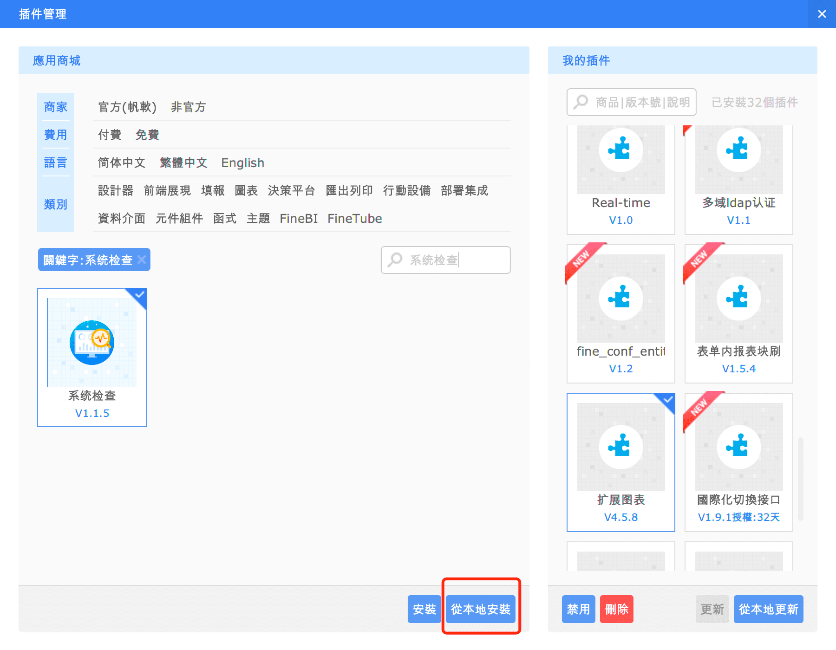Select the fine_conf_entit plugin icon
This screenshot has width=836, height=650.
[621, 299]
